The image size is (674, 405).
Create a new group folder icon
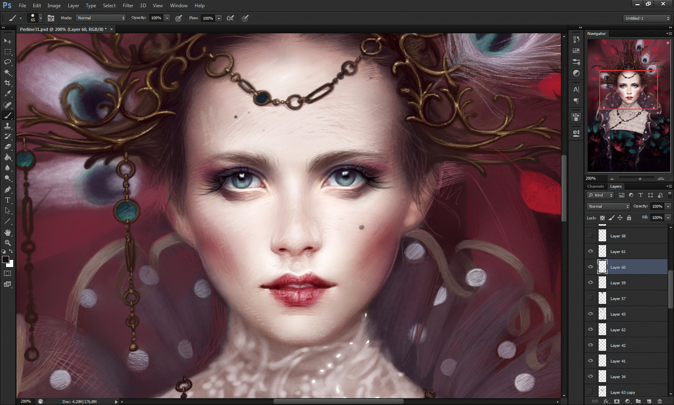[x=638, y=401]
